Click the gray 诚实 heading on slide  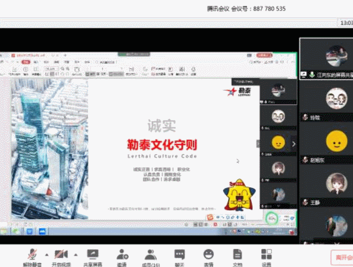point(162,125)
